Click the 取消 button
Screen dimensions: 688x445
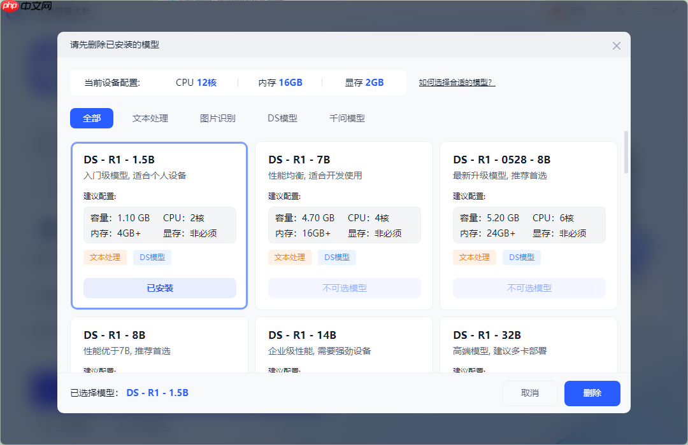tap(530, 394)
